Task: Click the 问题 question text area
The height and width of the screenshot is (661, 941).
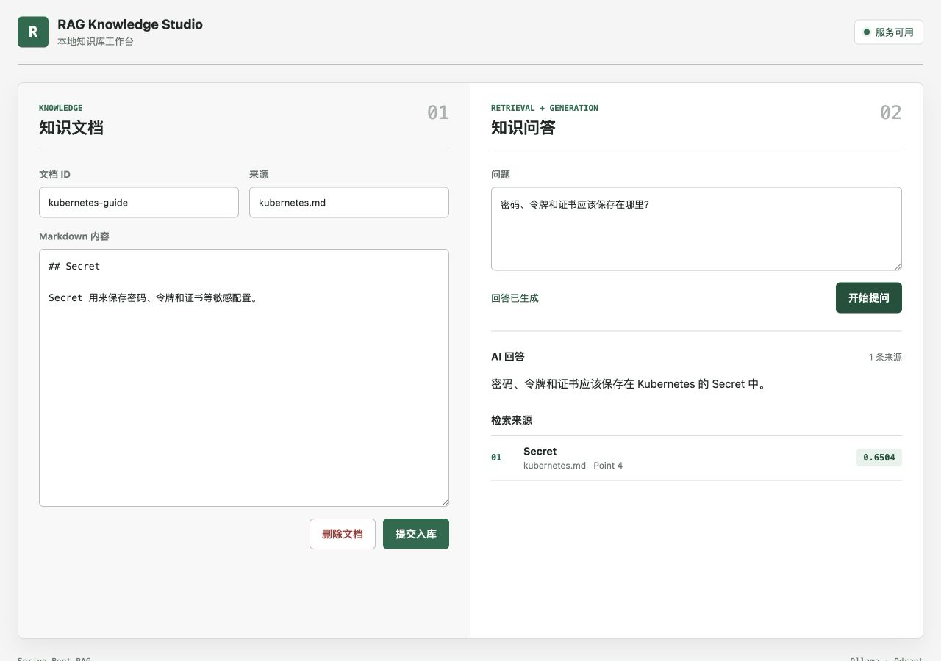Action: pos(696,228)
